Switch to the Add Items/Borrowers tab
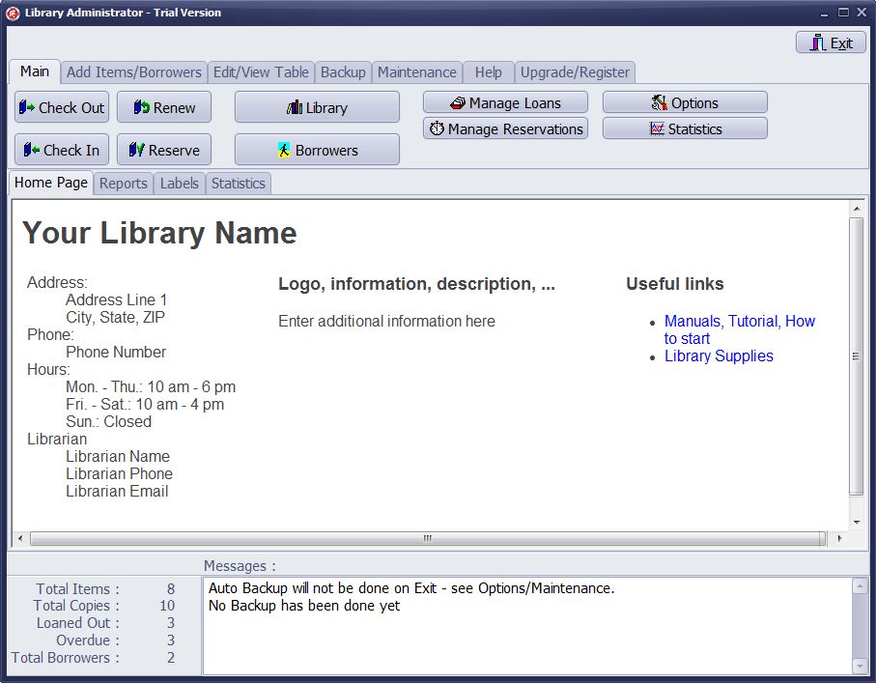 point(133,71)
